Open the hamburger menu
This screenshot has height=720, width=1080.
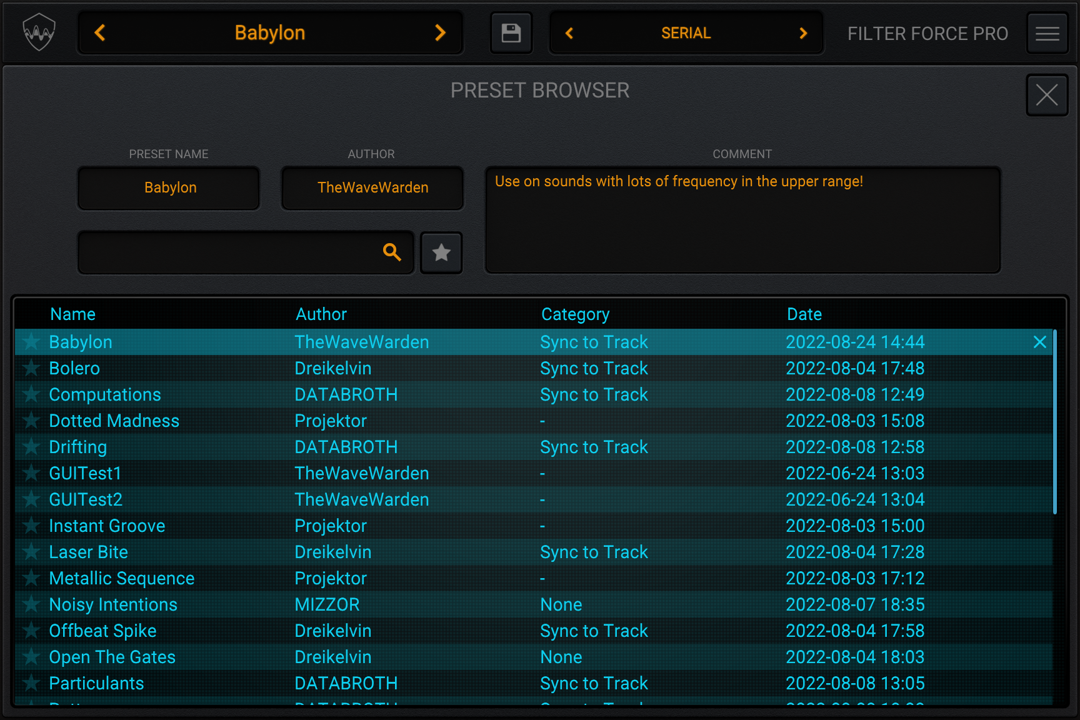point(1047,33)
